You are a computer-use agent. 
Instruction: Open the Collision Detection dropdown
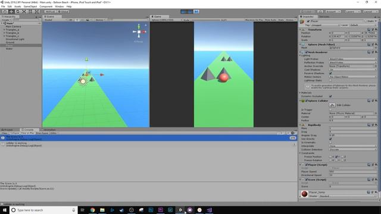tap(353, 150)
